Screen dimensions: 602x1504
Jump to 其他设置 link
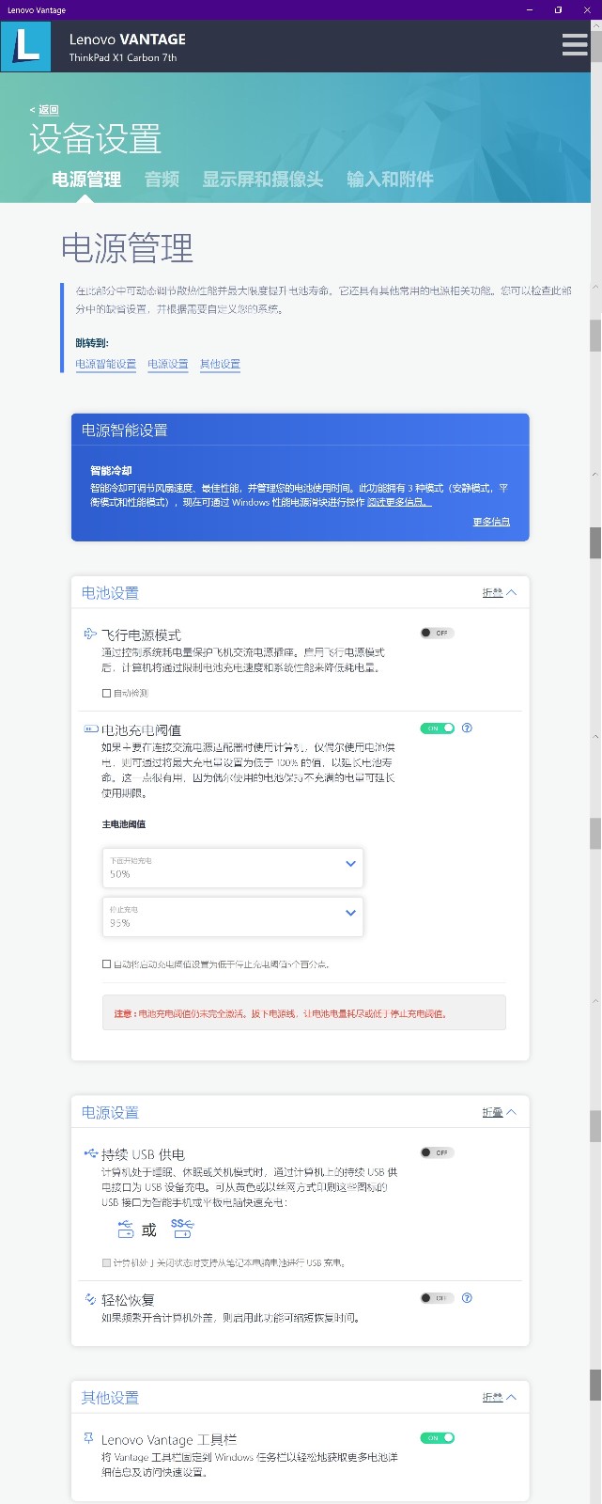point(220,364)
